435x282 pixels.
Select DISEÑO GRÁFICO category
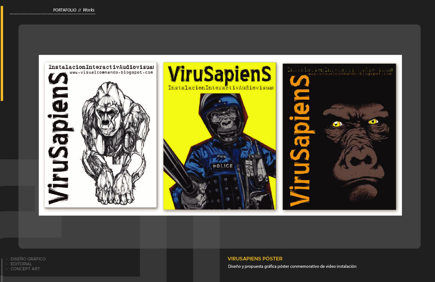point(28,259)
